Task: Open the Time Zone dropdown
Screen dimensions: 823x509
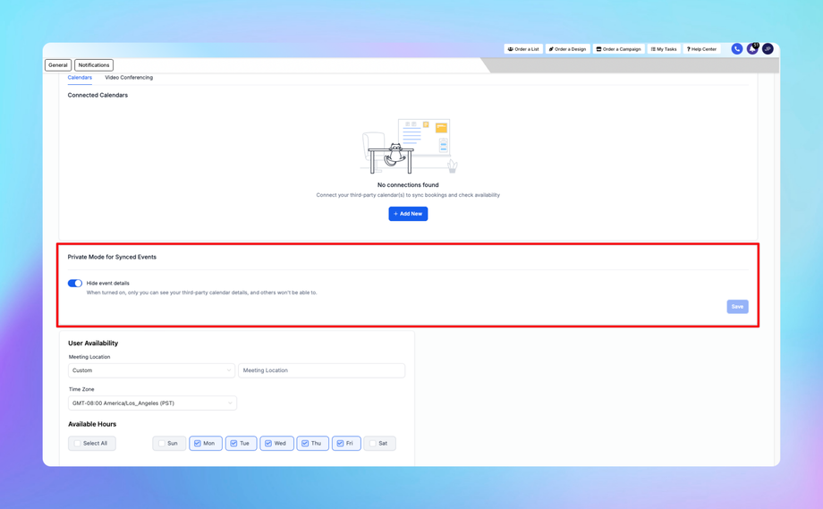Action: 152,403
